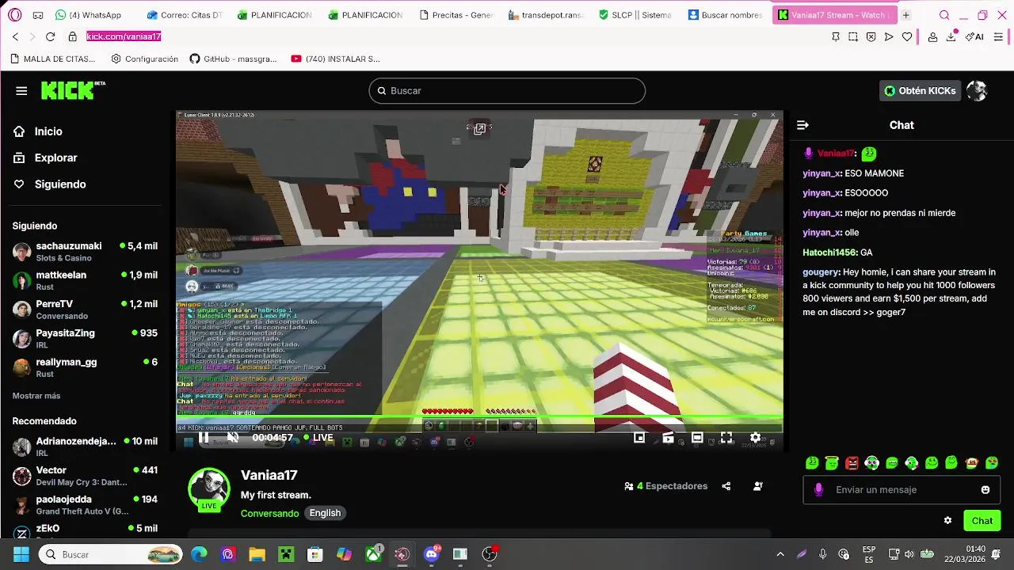Click the Conversando category link under the stream

point(269,513)
